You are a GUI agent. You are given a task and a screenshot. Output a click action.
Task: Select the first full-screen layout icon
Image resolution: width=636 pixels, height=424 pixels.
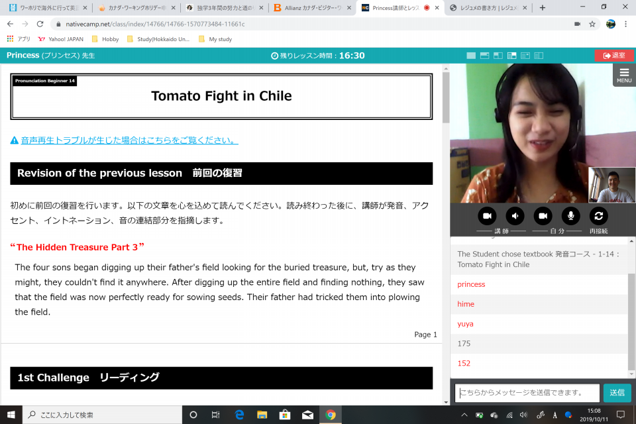pyautogui.click(x=471, y=56)
